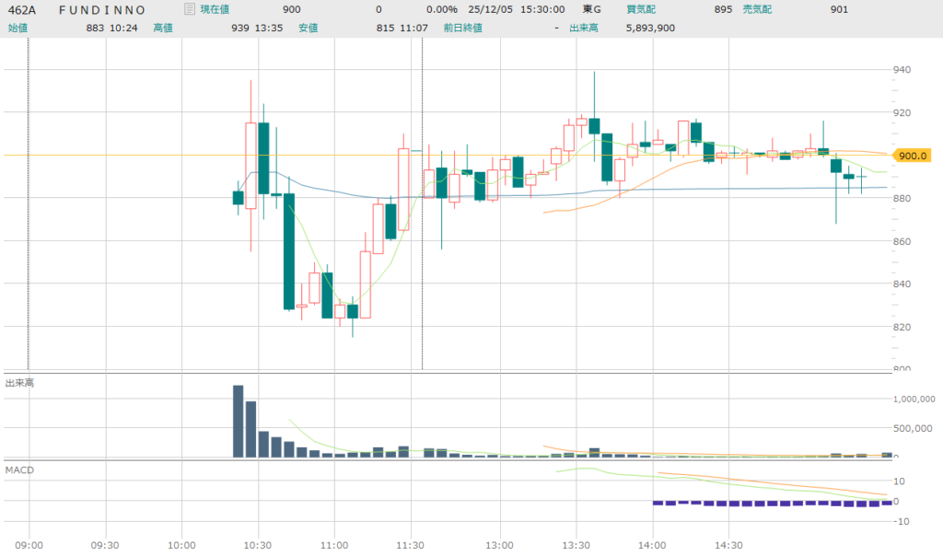
Task: Click the FUNDINNO stock name
Action: (101, 9)
